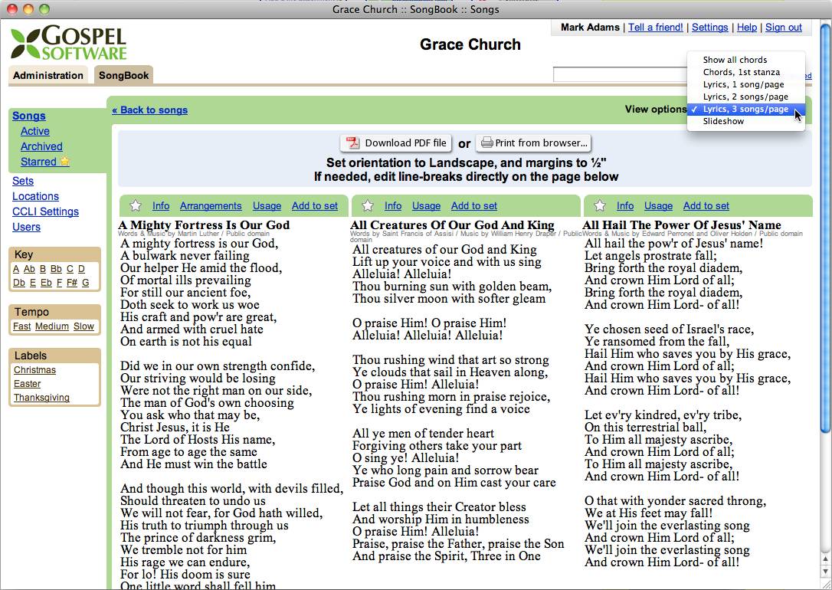Click the Gospel Software logo
This screenshot has width=832, height=590.
[68, 42]
